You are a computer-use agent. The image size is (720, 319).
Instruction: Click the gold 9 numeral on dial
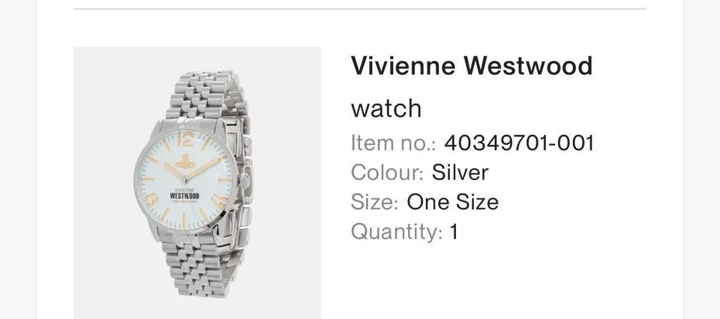[151, 200]
